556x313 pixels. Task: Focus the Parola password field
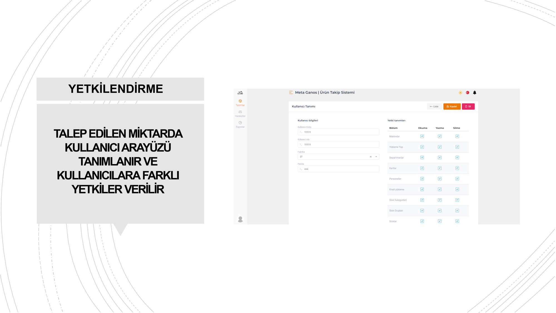[x=338, y=169]
